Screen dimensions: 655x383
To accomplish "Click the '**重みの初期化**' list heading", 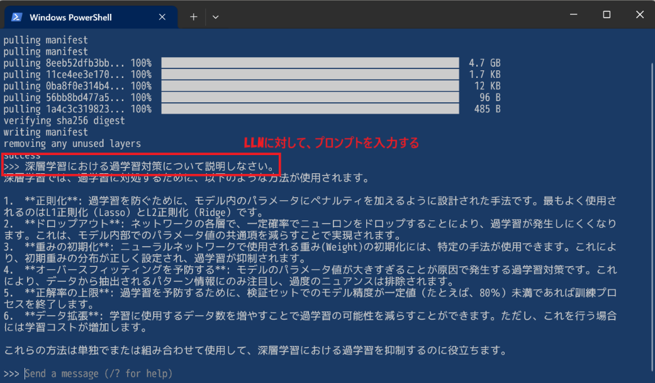I will pos(67,247).
